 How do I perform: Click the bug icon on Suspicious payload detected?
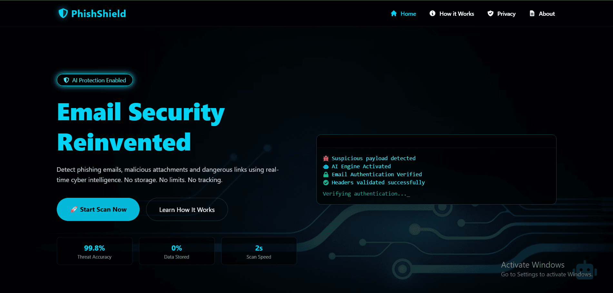coord(326,158)
